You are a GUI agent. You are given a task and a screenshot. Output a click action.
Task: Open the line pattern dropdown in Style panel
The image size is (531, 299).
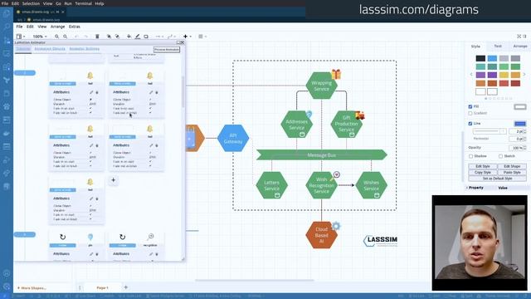pyautogui.click(x=490, y=131)
